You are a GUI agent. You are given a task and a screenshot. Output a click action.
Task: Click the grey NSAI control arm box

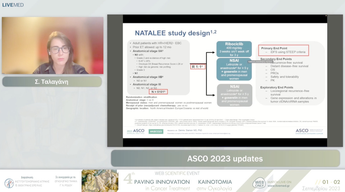tap(234, 95)
